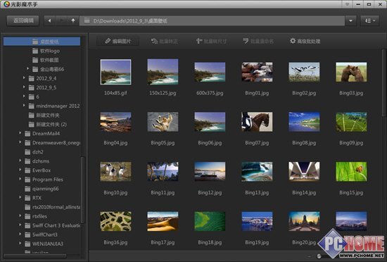Expand the Program Files folder arrow

20,179
